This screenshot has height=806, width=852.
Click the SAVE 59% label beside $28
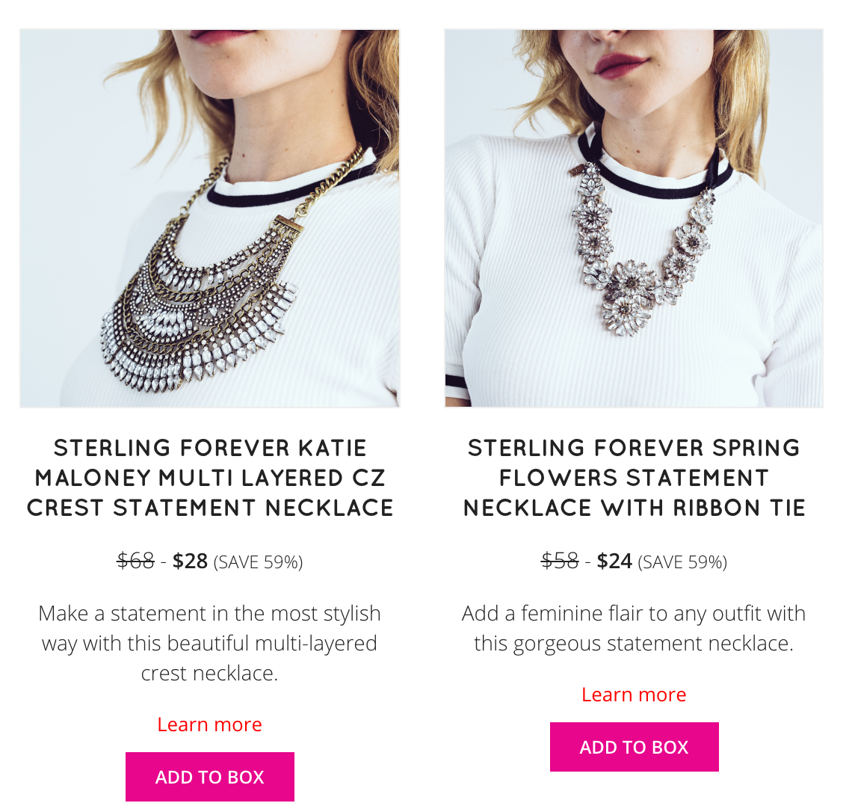pyautogui.click(x=258, y=562)
